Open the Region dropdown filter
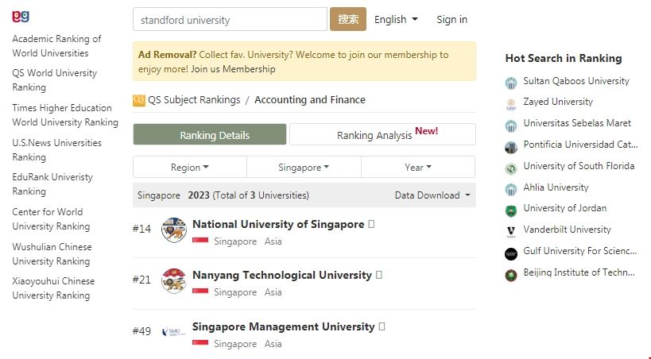Screen dimensions: 651x359 [190, 168]
